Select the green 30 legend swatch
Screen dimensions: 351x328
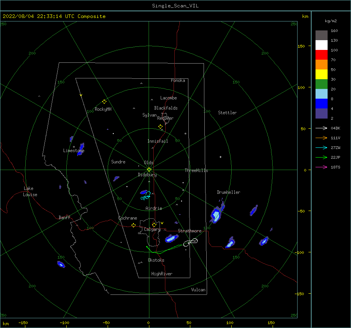point(321,84)
